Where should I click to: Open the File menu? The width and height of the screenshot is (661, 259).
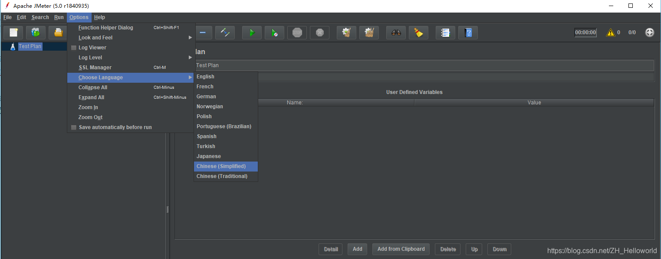click(7, 17)
